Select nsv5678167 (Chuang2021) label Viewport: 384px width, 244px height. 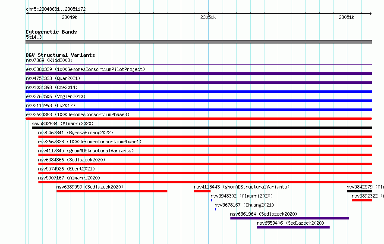click(x=244, y=205)
